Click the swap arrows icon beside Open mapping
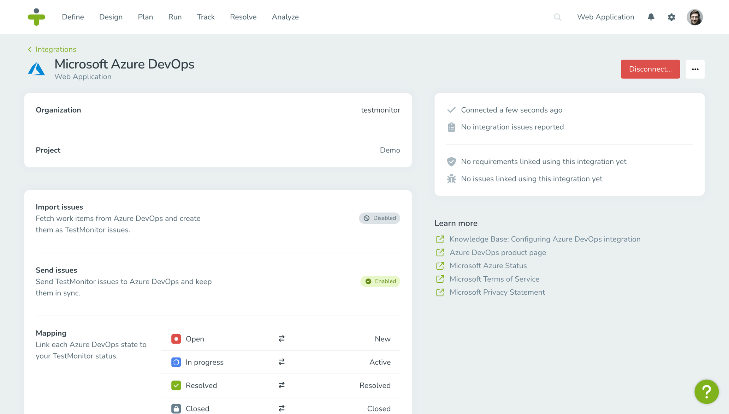The width and height of the screenshot is (729, 414). coord(281,338)
